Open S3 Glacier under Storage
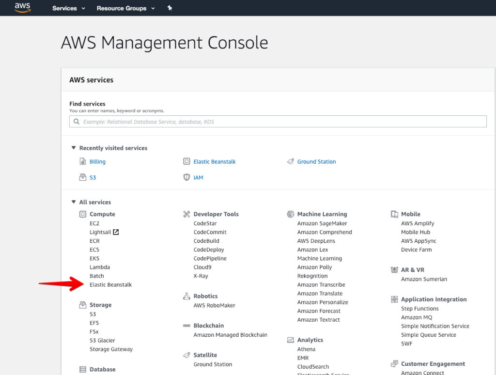This screenshot has width=496, height=375. point(102,340)
